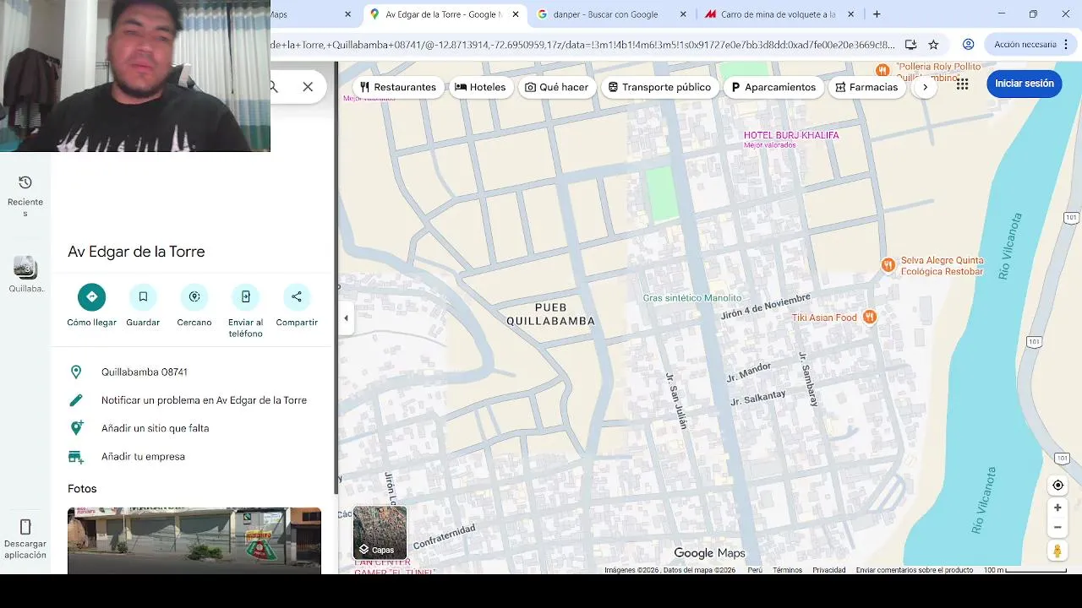Click the Términos footer link
The height and width of the screenshot is (608, 1082).
[787, 570]
